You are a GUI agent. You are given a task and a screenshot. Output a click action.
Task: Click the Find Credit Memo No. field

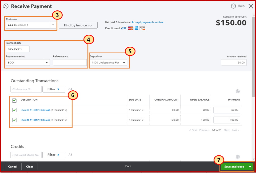[26, 155]
